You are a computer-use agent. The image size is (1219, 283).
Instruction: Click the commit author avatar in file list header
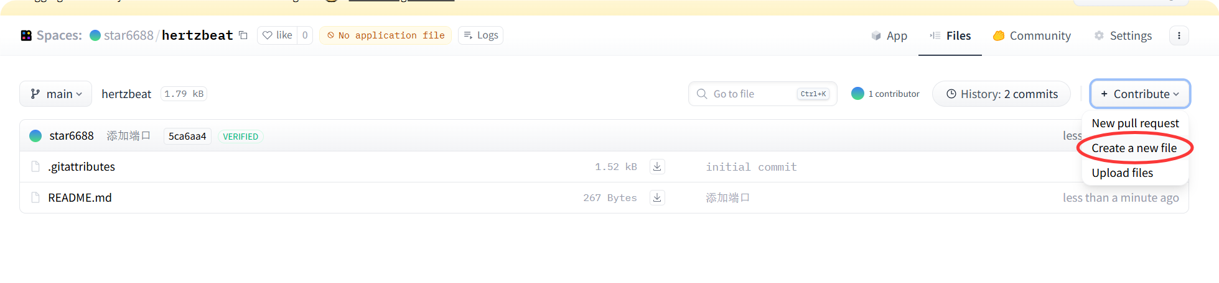coord(35,136)
